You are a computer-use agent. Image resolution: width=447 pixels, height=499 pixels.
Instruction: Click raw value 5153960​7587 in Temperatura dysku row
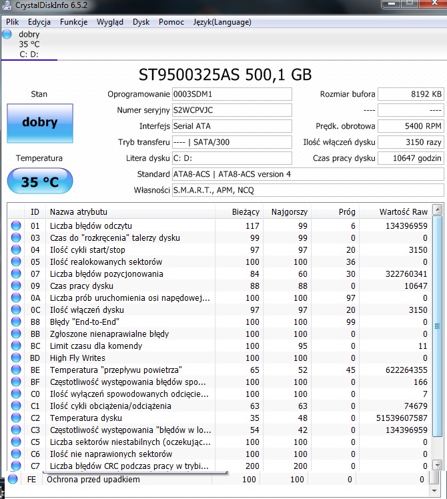pyautogui.click(x=402, y=418)
